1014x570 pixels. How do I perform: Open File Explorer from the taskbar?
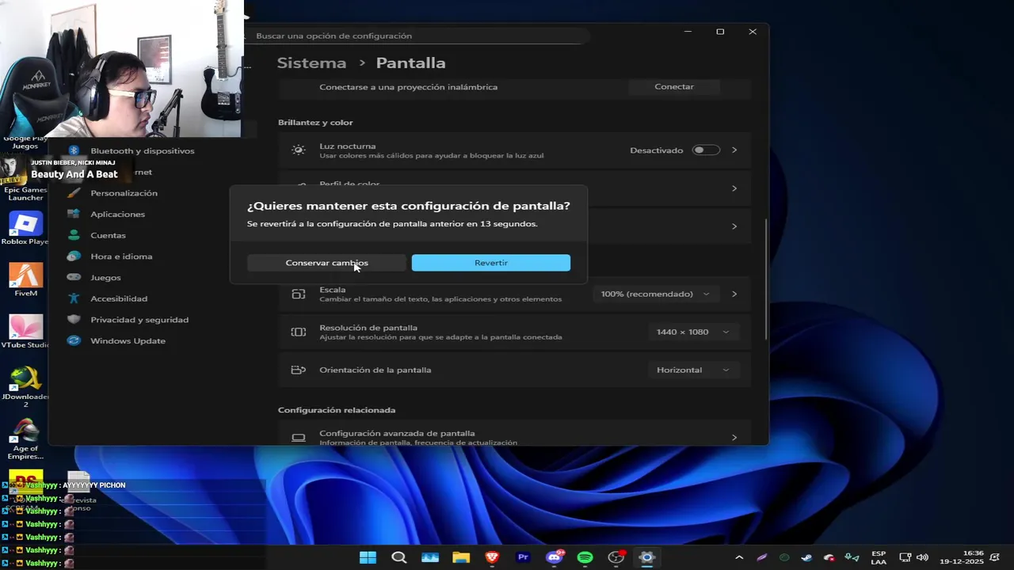461,557
